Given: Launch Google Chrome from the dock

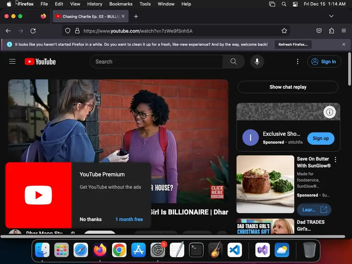Looking at the screenshot, I should [119, 250].
